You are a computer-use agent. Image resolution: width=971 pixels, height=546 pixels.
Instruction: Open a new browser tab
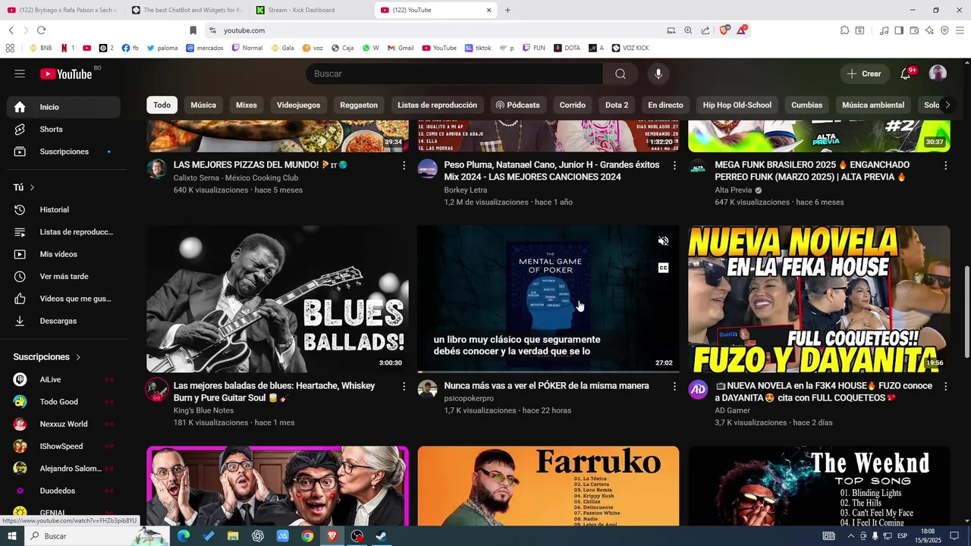[x=507, y=10]
